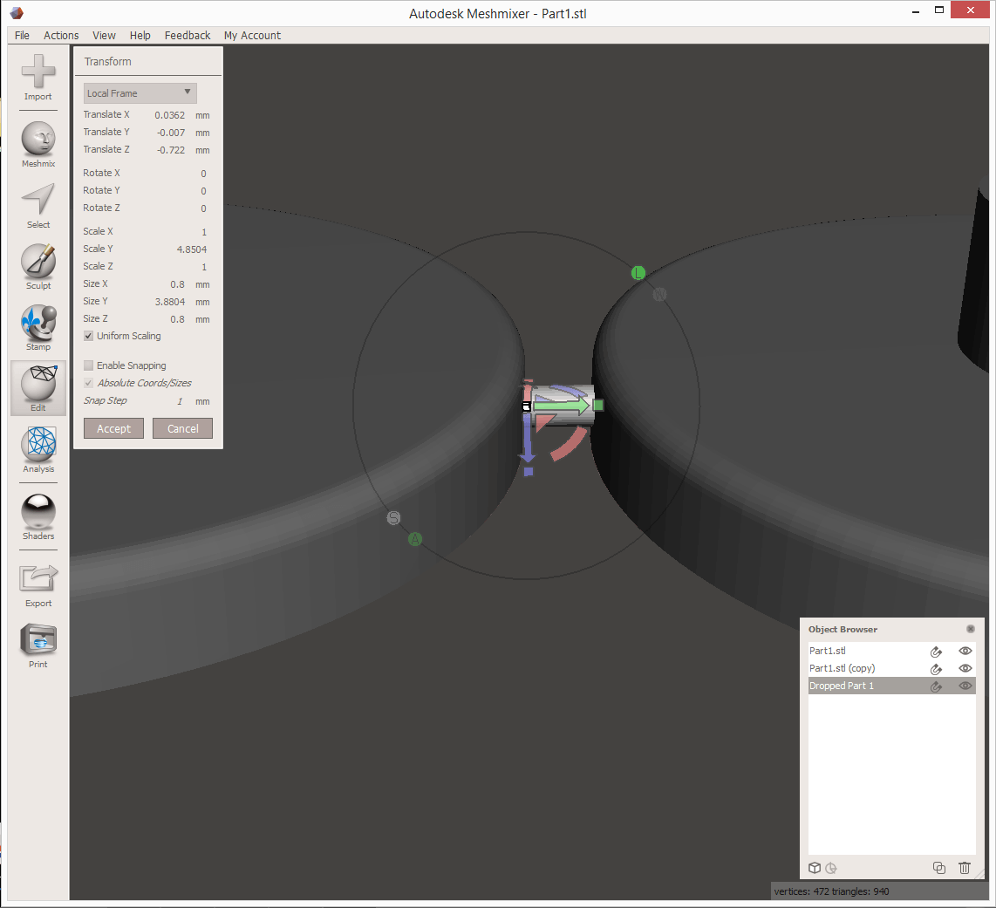This screenshot has width=996, height=908.
Task: Click the green arrow translate handle
Action: 562,405
